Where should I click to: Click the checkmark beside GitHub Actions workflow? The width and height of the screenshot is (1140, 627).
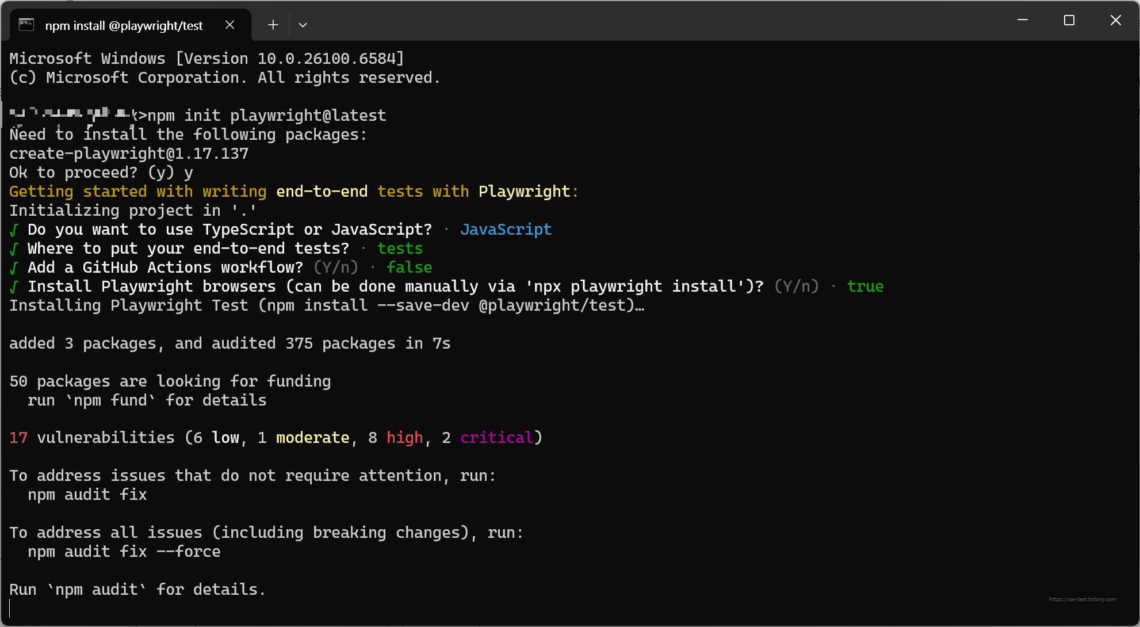coord(14,268)
